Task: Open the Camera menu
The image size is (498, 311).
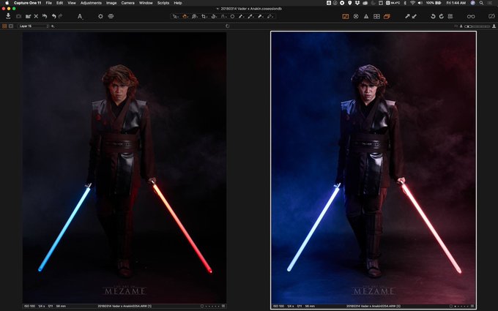Action: [x=127, y=3]
